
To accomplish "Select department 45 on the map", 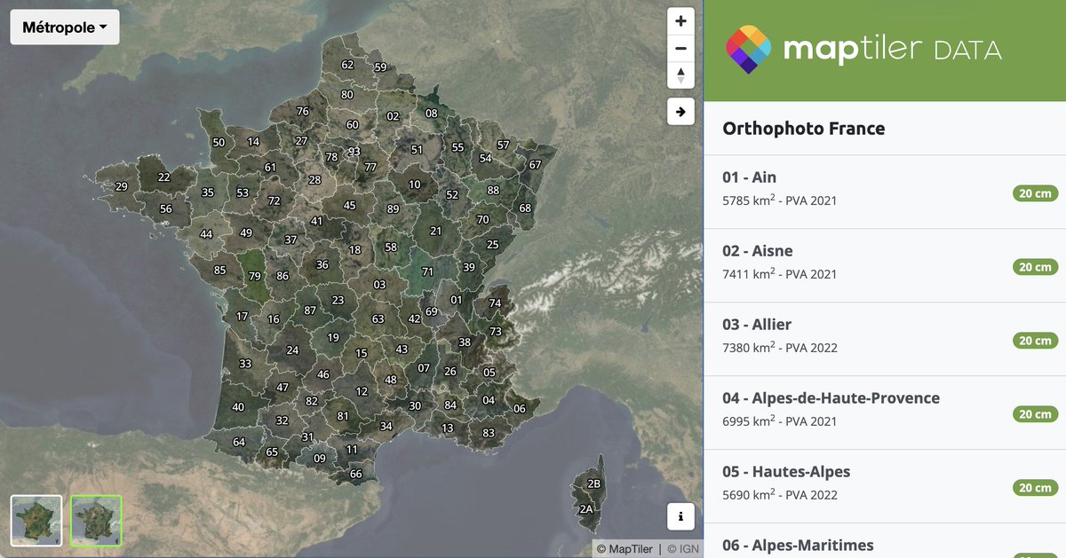I will (x=349, y=206).
